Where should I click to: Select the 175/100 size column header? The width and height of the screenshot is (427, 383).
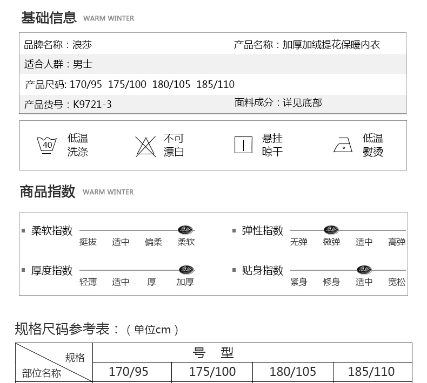click(x=212, y=372)
